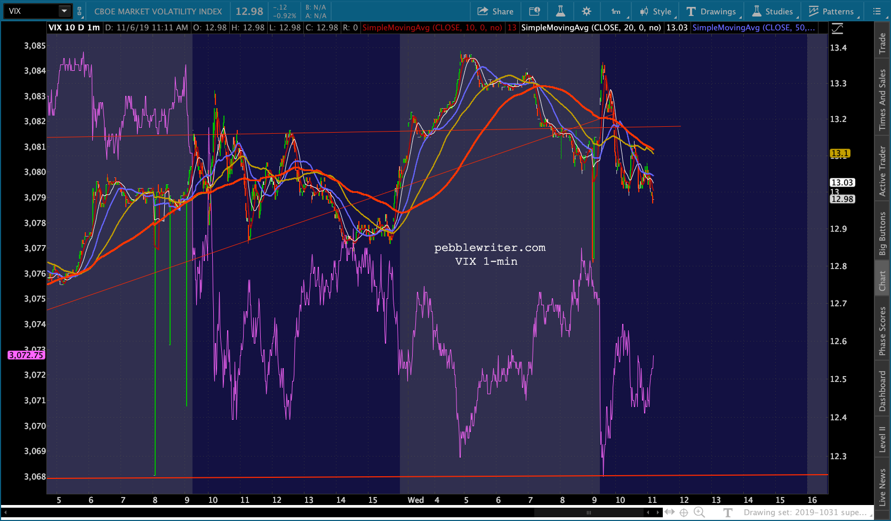The height and width of the screenshot is (521, 891).
Task: Switch to the Level II tab
Action: 882,439
